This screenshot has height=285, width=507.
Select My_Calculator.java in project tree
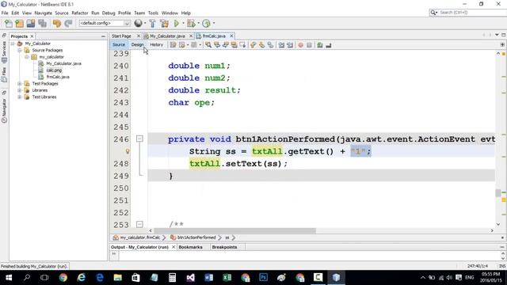[63, 63]
